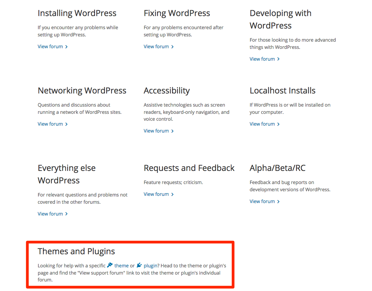Select the Developing with WordPress heading
Screen dimensions: 372x291
pyautogui.click(x=281, y=19)
